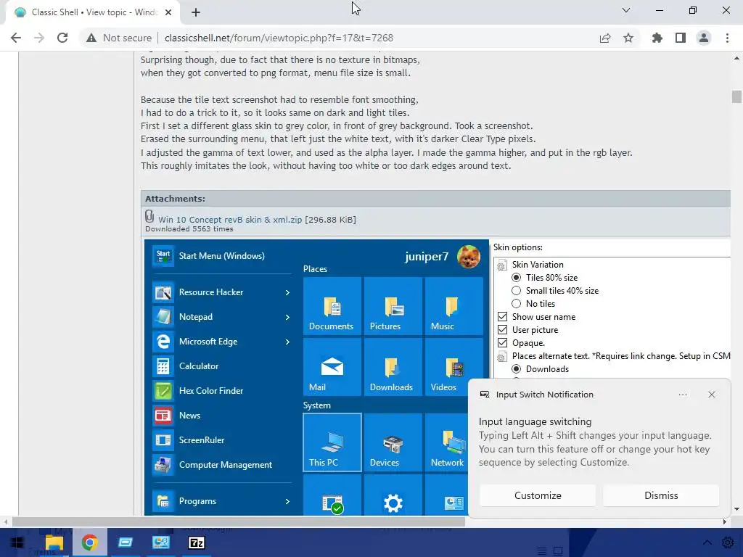Click the ScreenRuler menu item
Image resolution: width=743 pixels, height=557 pixels.
pyautogui.click(x=222, y=440)
